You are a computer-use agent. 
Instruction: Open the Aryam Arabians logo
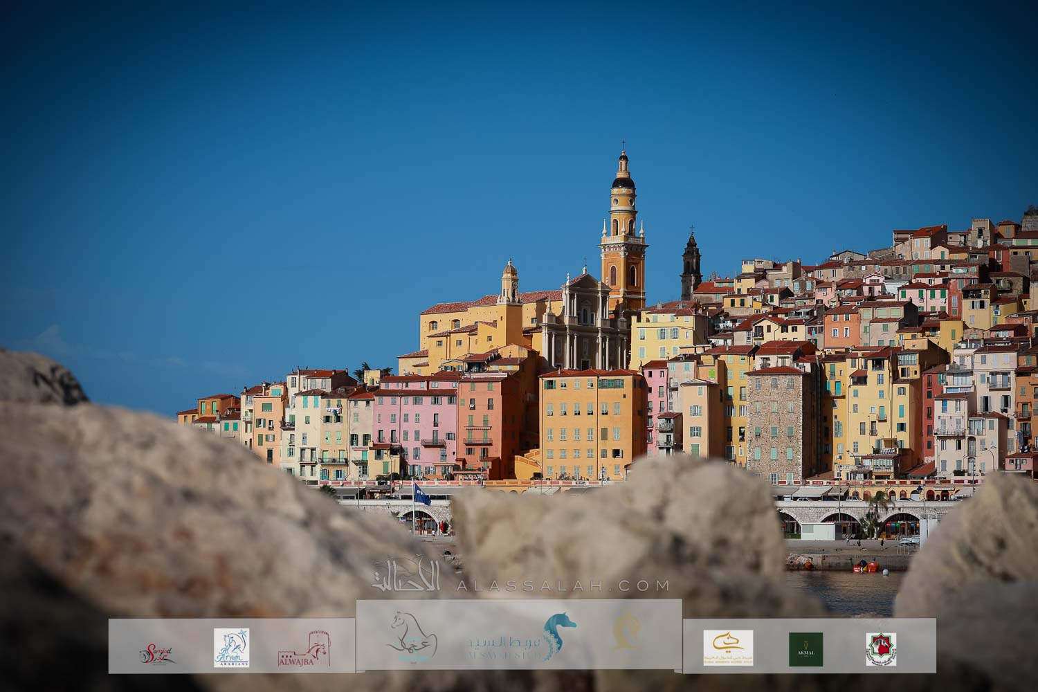pos(231,648)
